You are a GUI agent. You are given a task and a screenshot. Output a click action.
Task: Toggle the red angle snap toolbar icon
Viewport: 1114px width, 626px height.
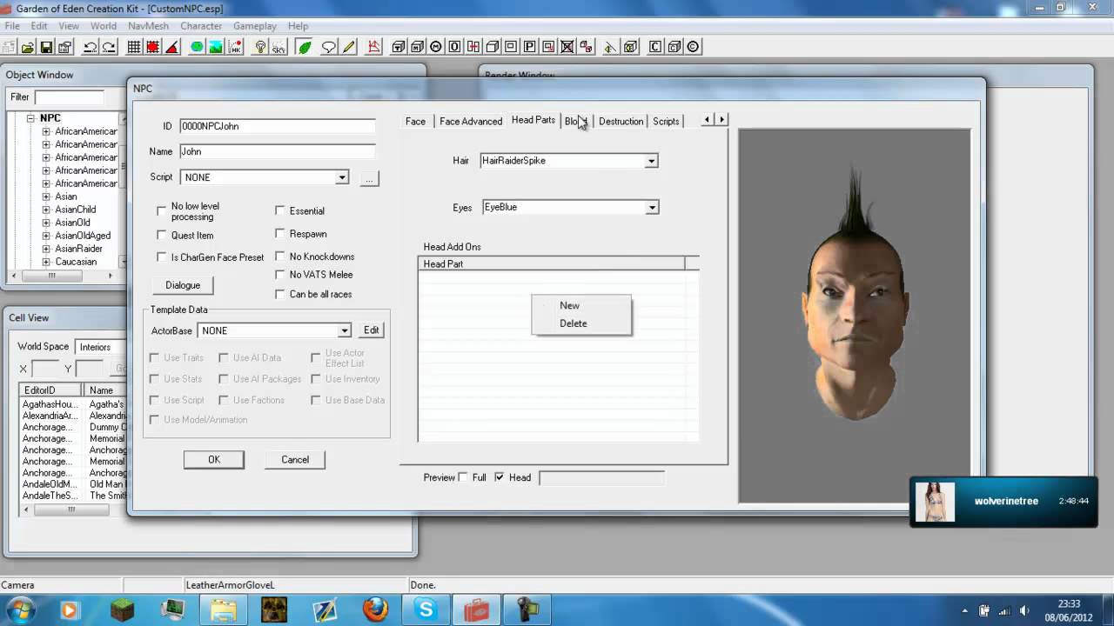point(172,47)
